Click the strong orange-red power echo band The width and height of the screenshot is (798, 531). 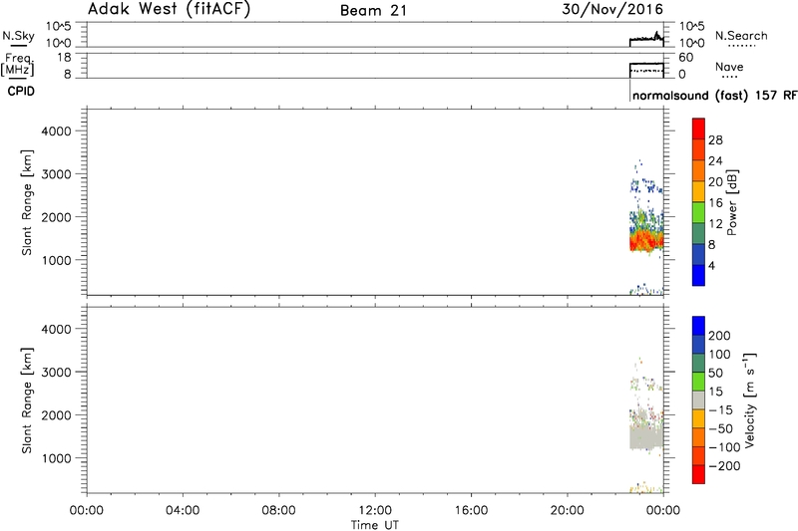646,239
